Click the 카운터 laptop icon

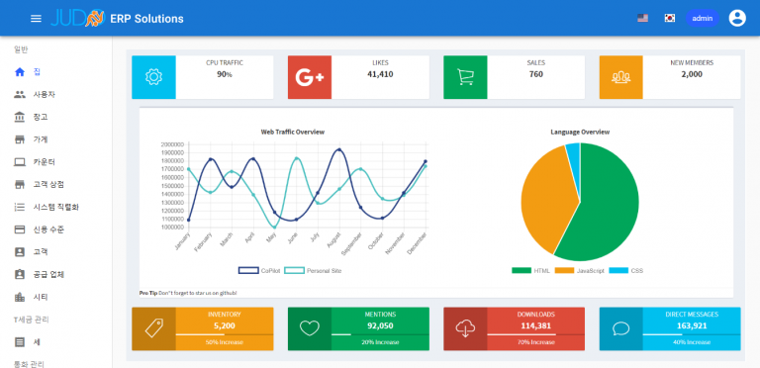pos(20,162)
